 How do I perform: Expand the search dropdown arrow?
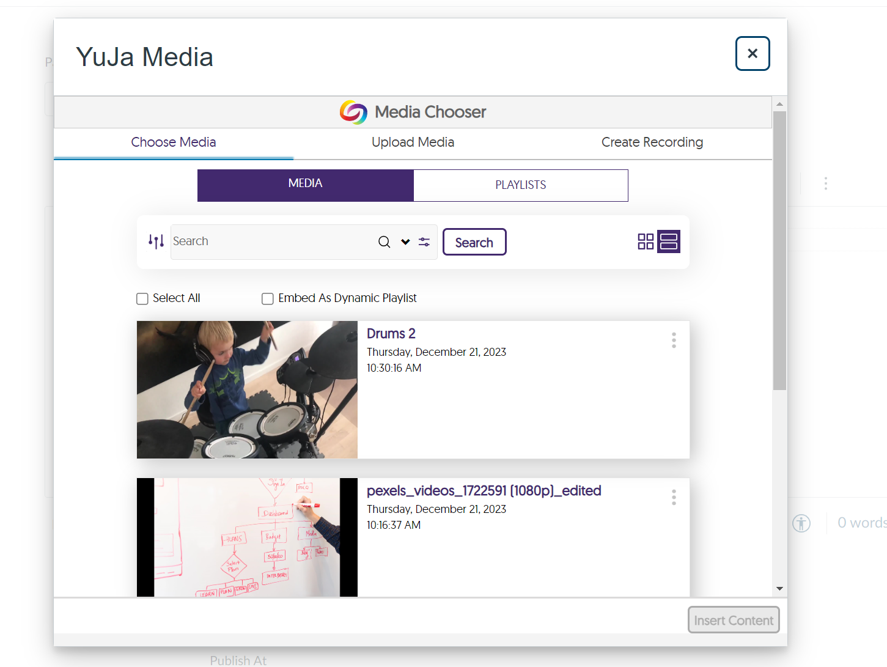click(x=405, y=241)
